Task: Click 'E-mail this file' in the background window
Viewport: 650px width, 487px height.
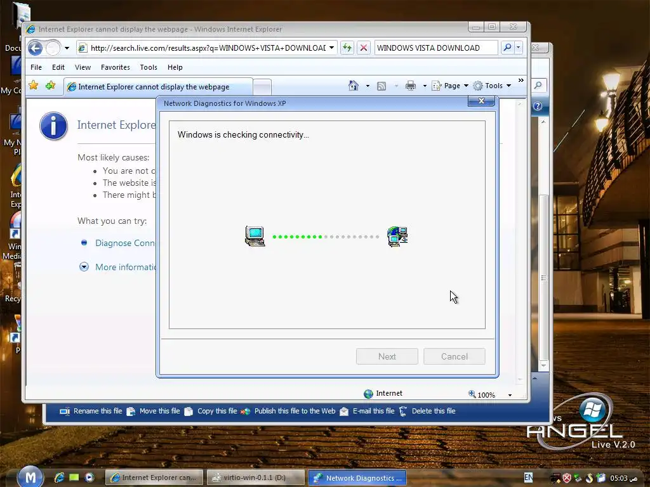Action: point(367,411)
